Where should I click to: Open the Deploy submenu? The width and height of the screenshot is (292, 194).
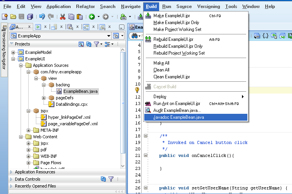195,97
